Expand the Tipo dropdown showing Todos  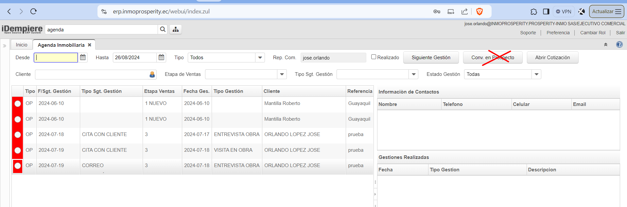click(x=260, y=58)
